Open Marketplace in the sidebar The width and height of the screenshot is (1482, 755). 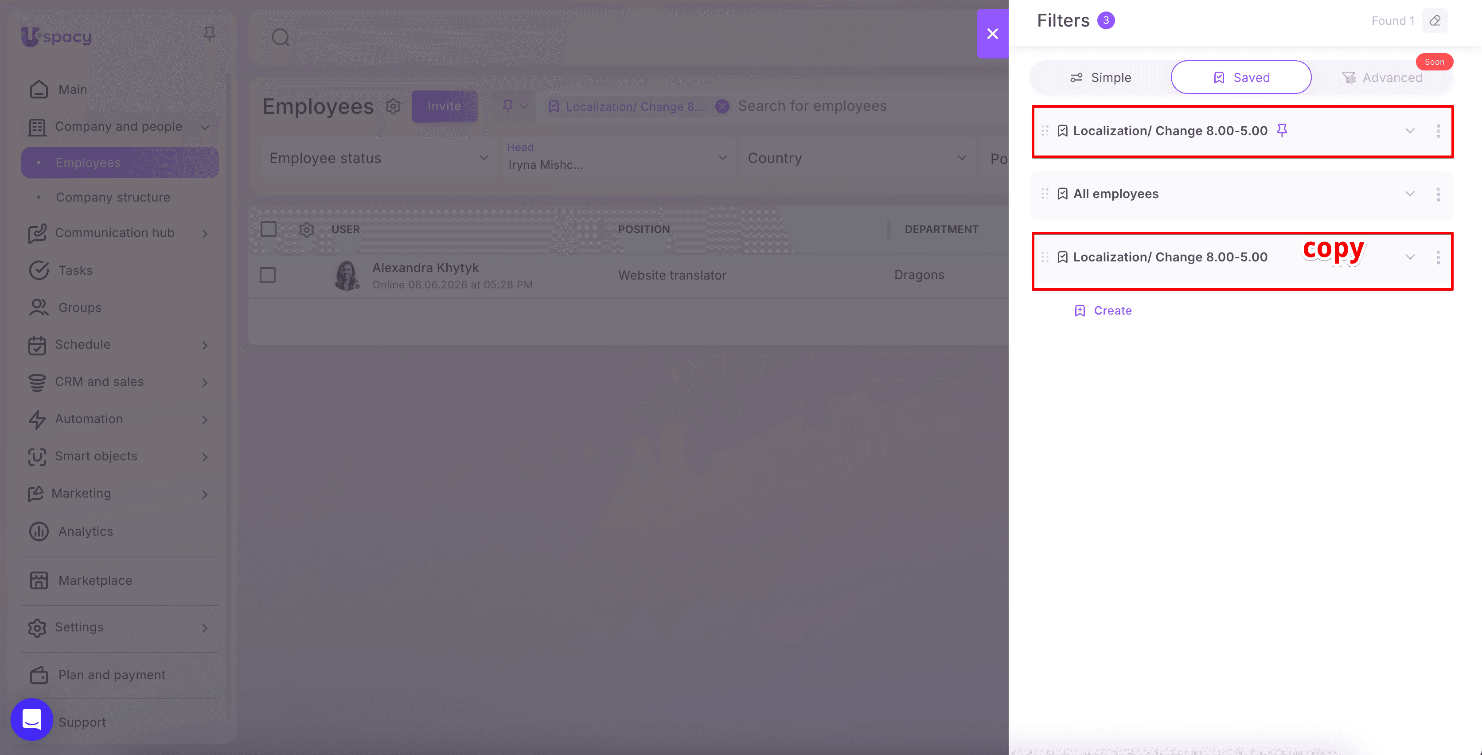[x=95, y=580]
